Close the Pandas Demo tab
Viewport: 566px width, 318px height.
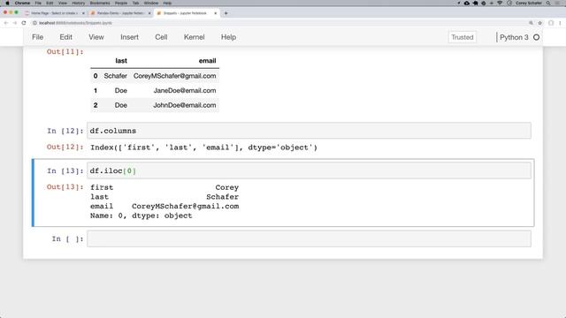pos(149,13)
